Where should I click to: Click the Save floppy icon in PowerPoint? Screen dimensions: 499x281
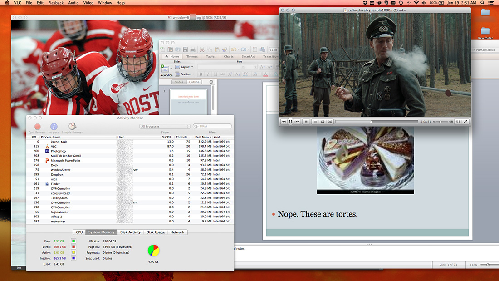coord(185,49)
